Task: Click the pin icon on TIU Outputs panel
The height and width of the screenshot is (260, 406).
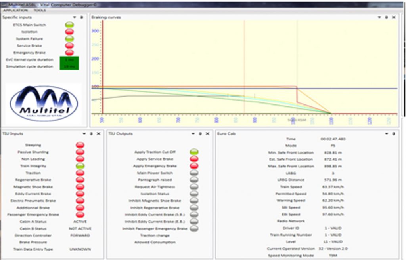Action: click(200, 134)
